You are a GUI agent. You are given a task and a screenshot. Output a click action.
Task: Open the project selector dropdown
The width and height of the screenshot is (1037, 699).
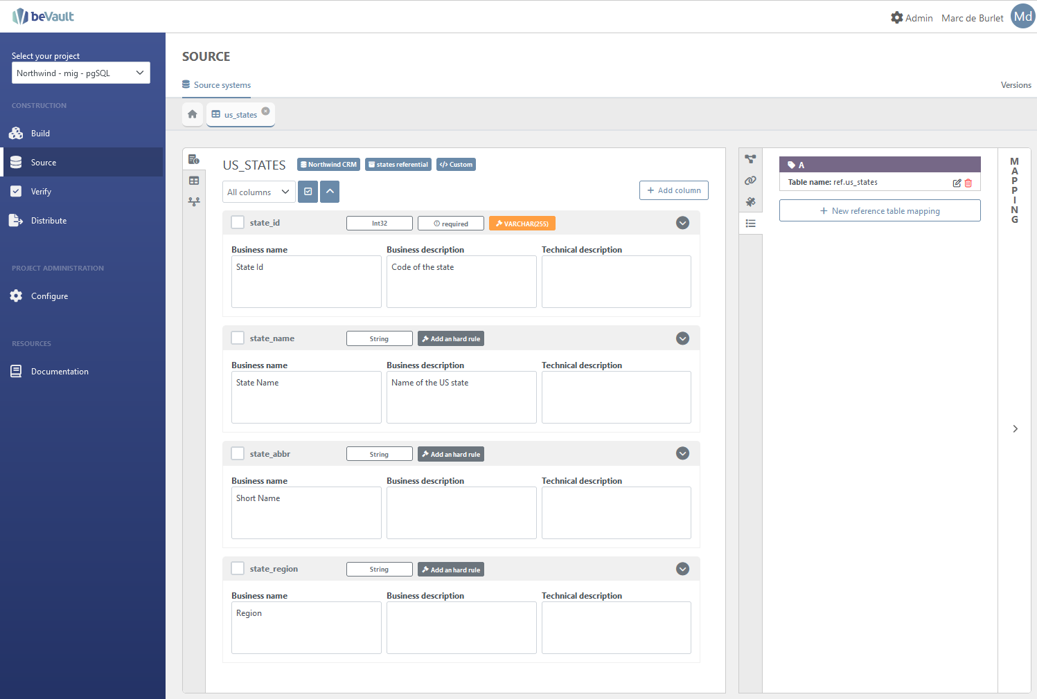[81, 73]
